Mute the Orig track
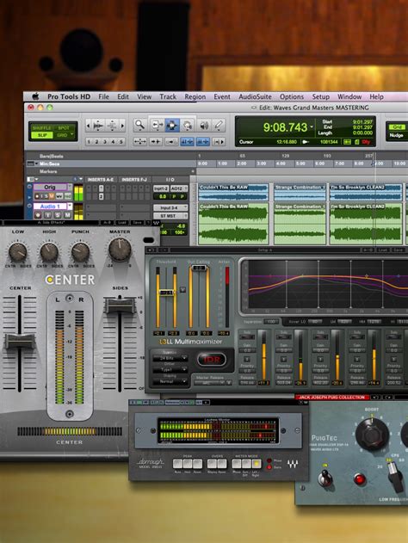The image size is (408, 543). coord(52,196)
